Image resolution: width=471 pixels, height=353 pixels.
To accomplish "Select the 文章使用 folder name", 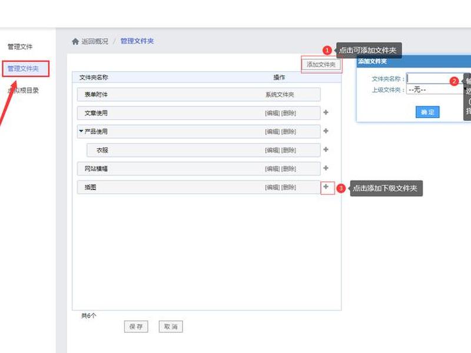I will click(x=96, y=113).
